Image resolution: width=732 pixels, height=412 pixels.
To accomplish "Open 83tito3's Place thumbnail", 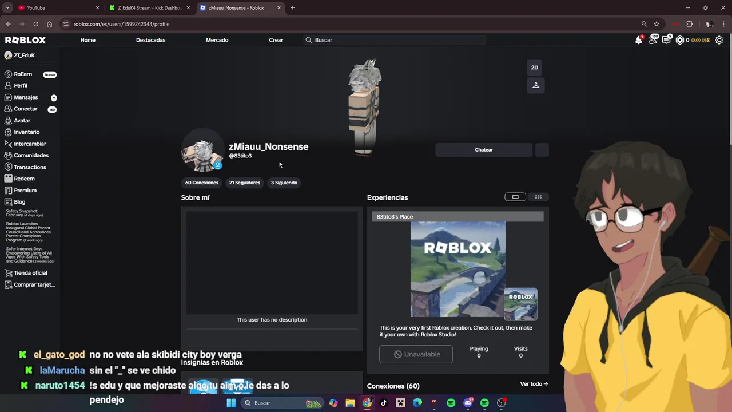I will (457, 269).
